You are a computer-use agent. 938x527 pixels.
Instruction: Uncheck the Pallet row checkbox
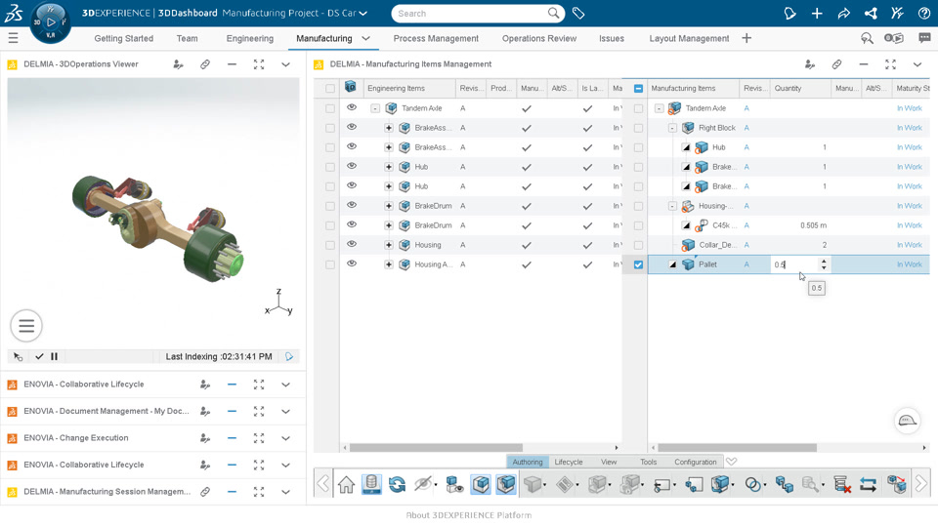point(638,264)
